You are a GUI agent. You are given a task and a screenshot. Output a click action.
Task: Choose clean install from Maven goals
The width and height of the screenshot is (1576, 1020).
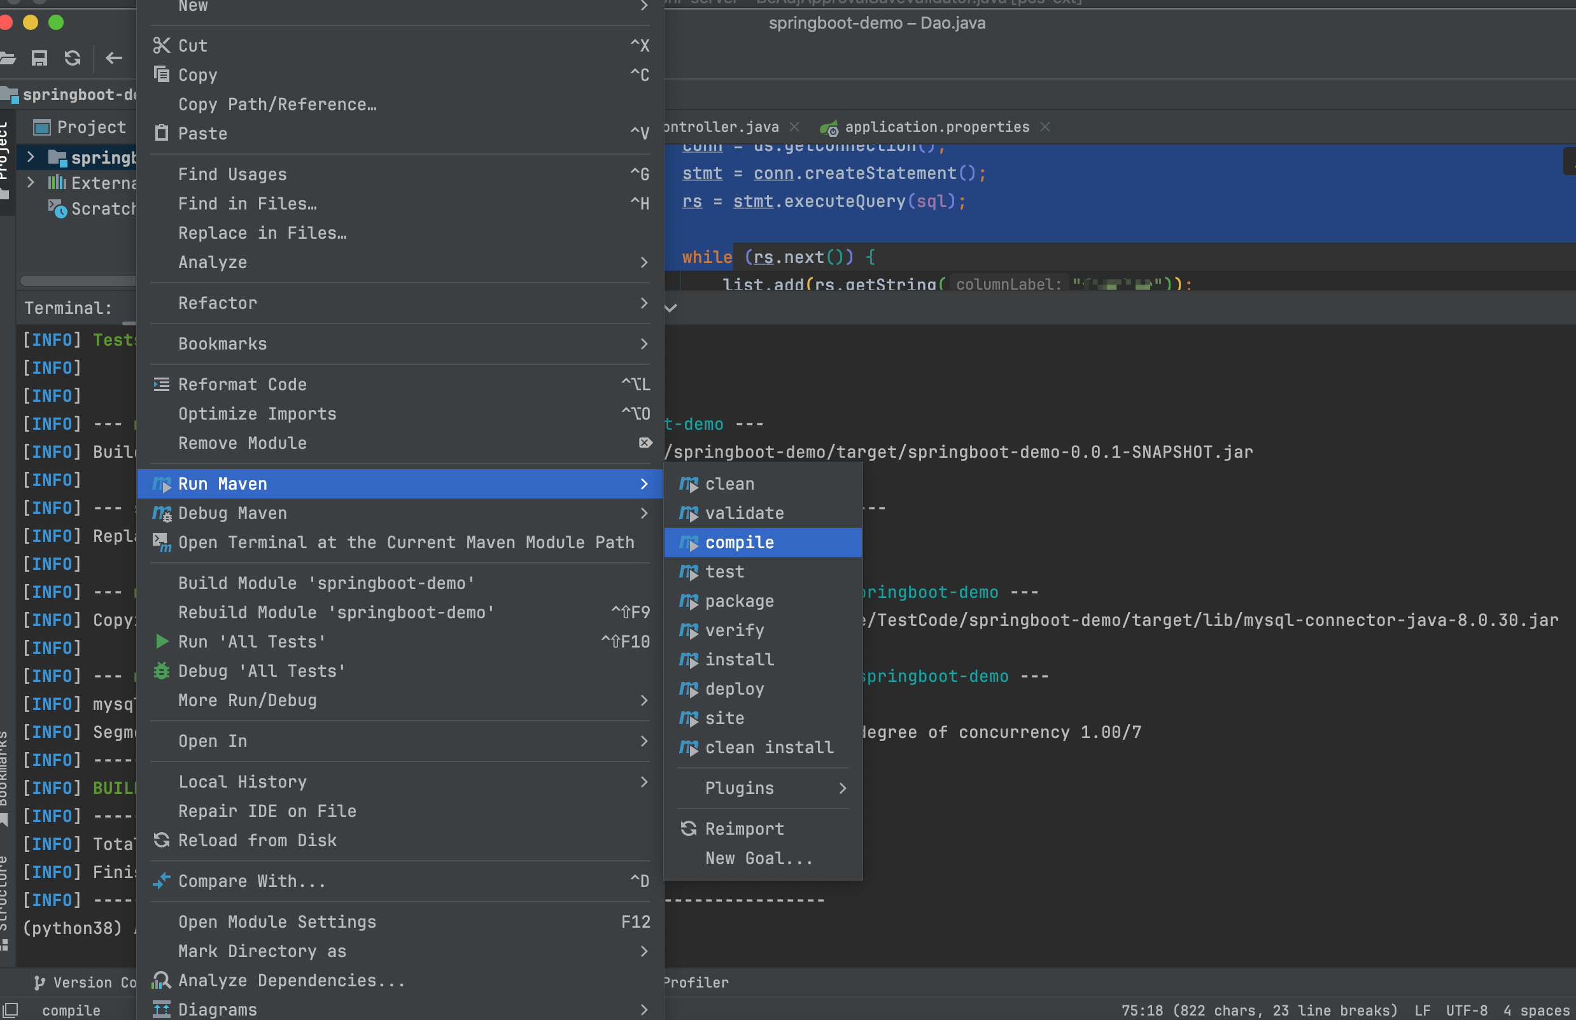pos(769,747)
